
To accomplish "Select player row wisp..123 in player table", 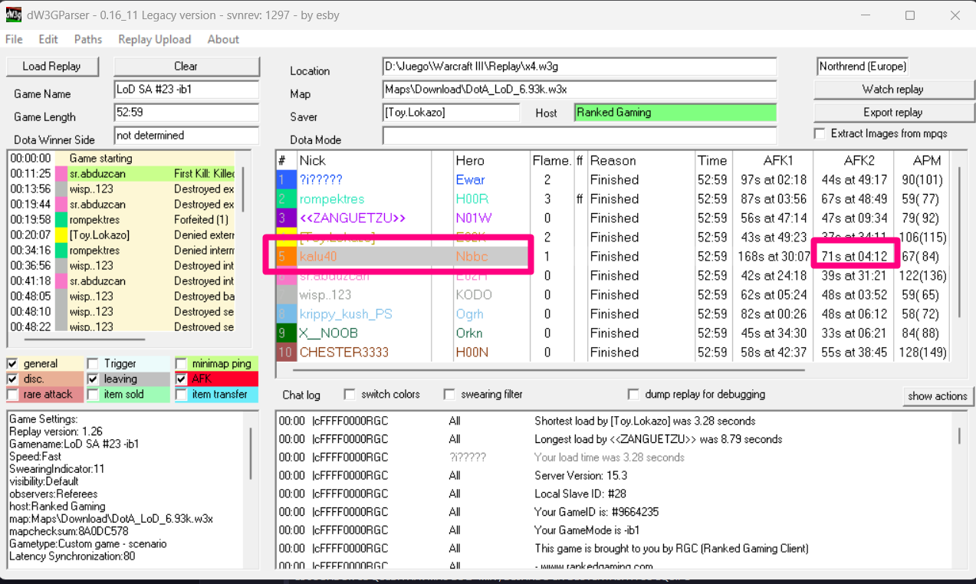I will click(613, 294).
